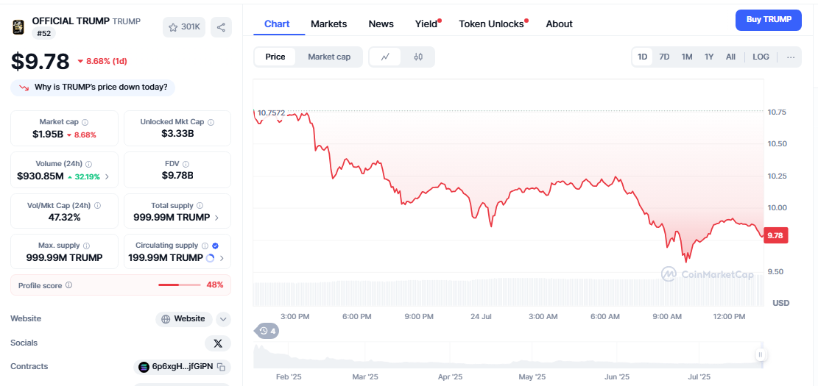Viewport: 818px width, 386px height.
Task: Click the 9.78 current price tag on axis
Action: [x=776, y=235]
